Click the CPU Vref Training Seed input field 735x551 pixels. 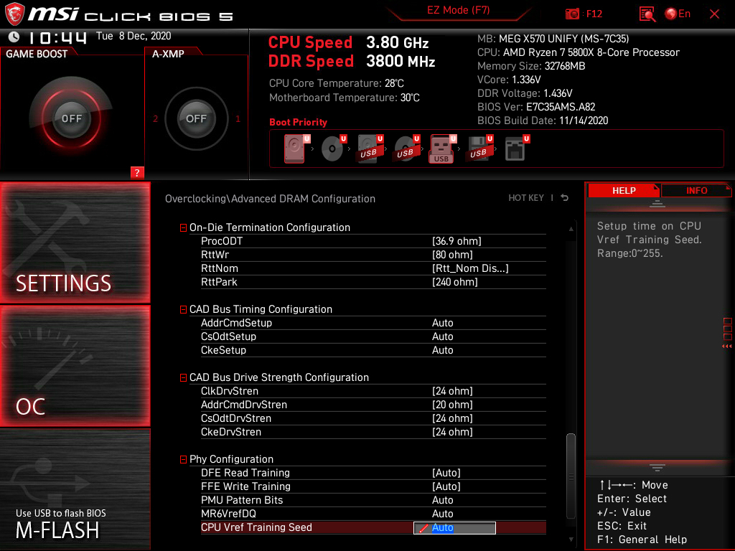pos(454,527)
